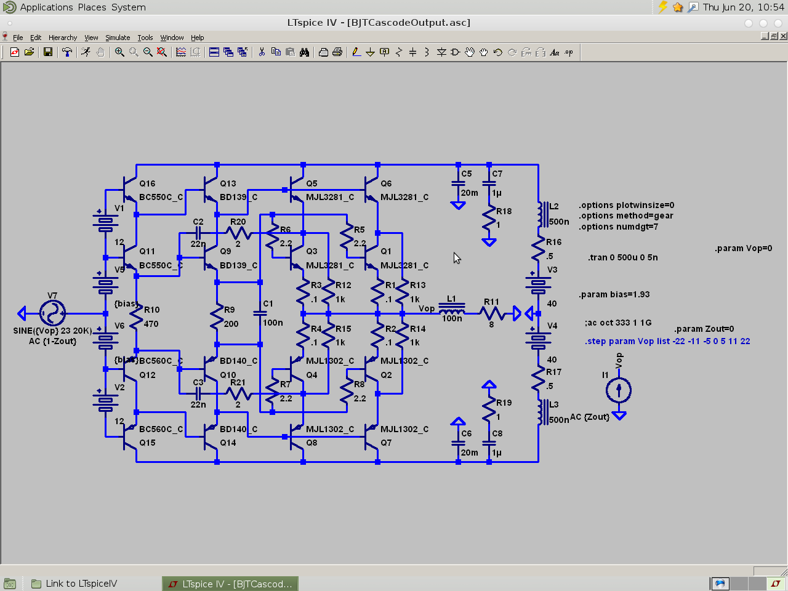Click the .param Vop=0 text
788x591 pixels.
743,248
